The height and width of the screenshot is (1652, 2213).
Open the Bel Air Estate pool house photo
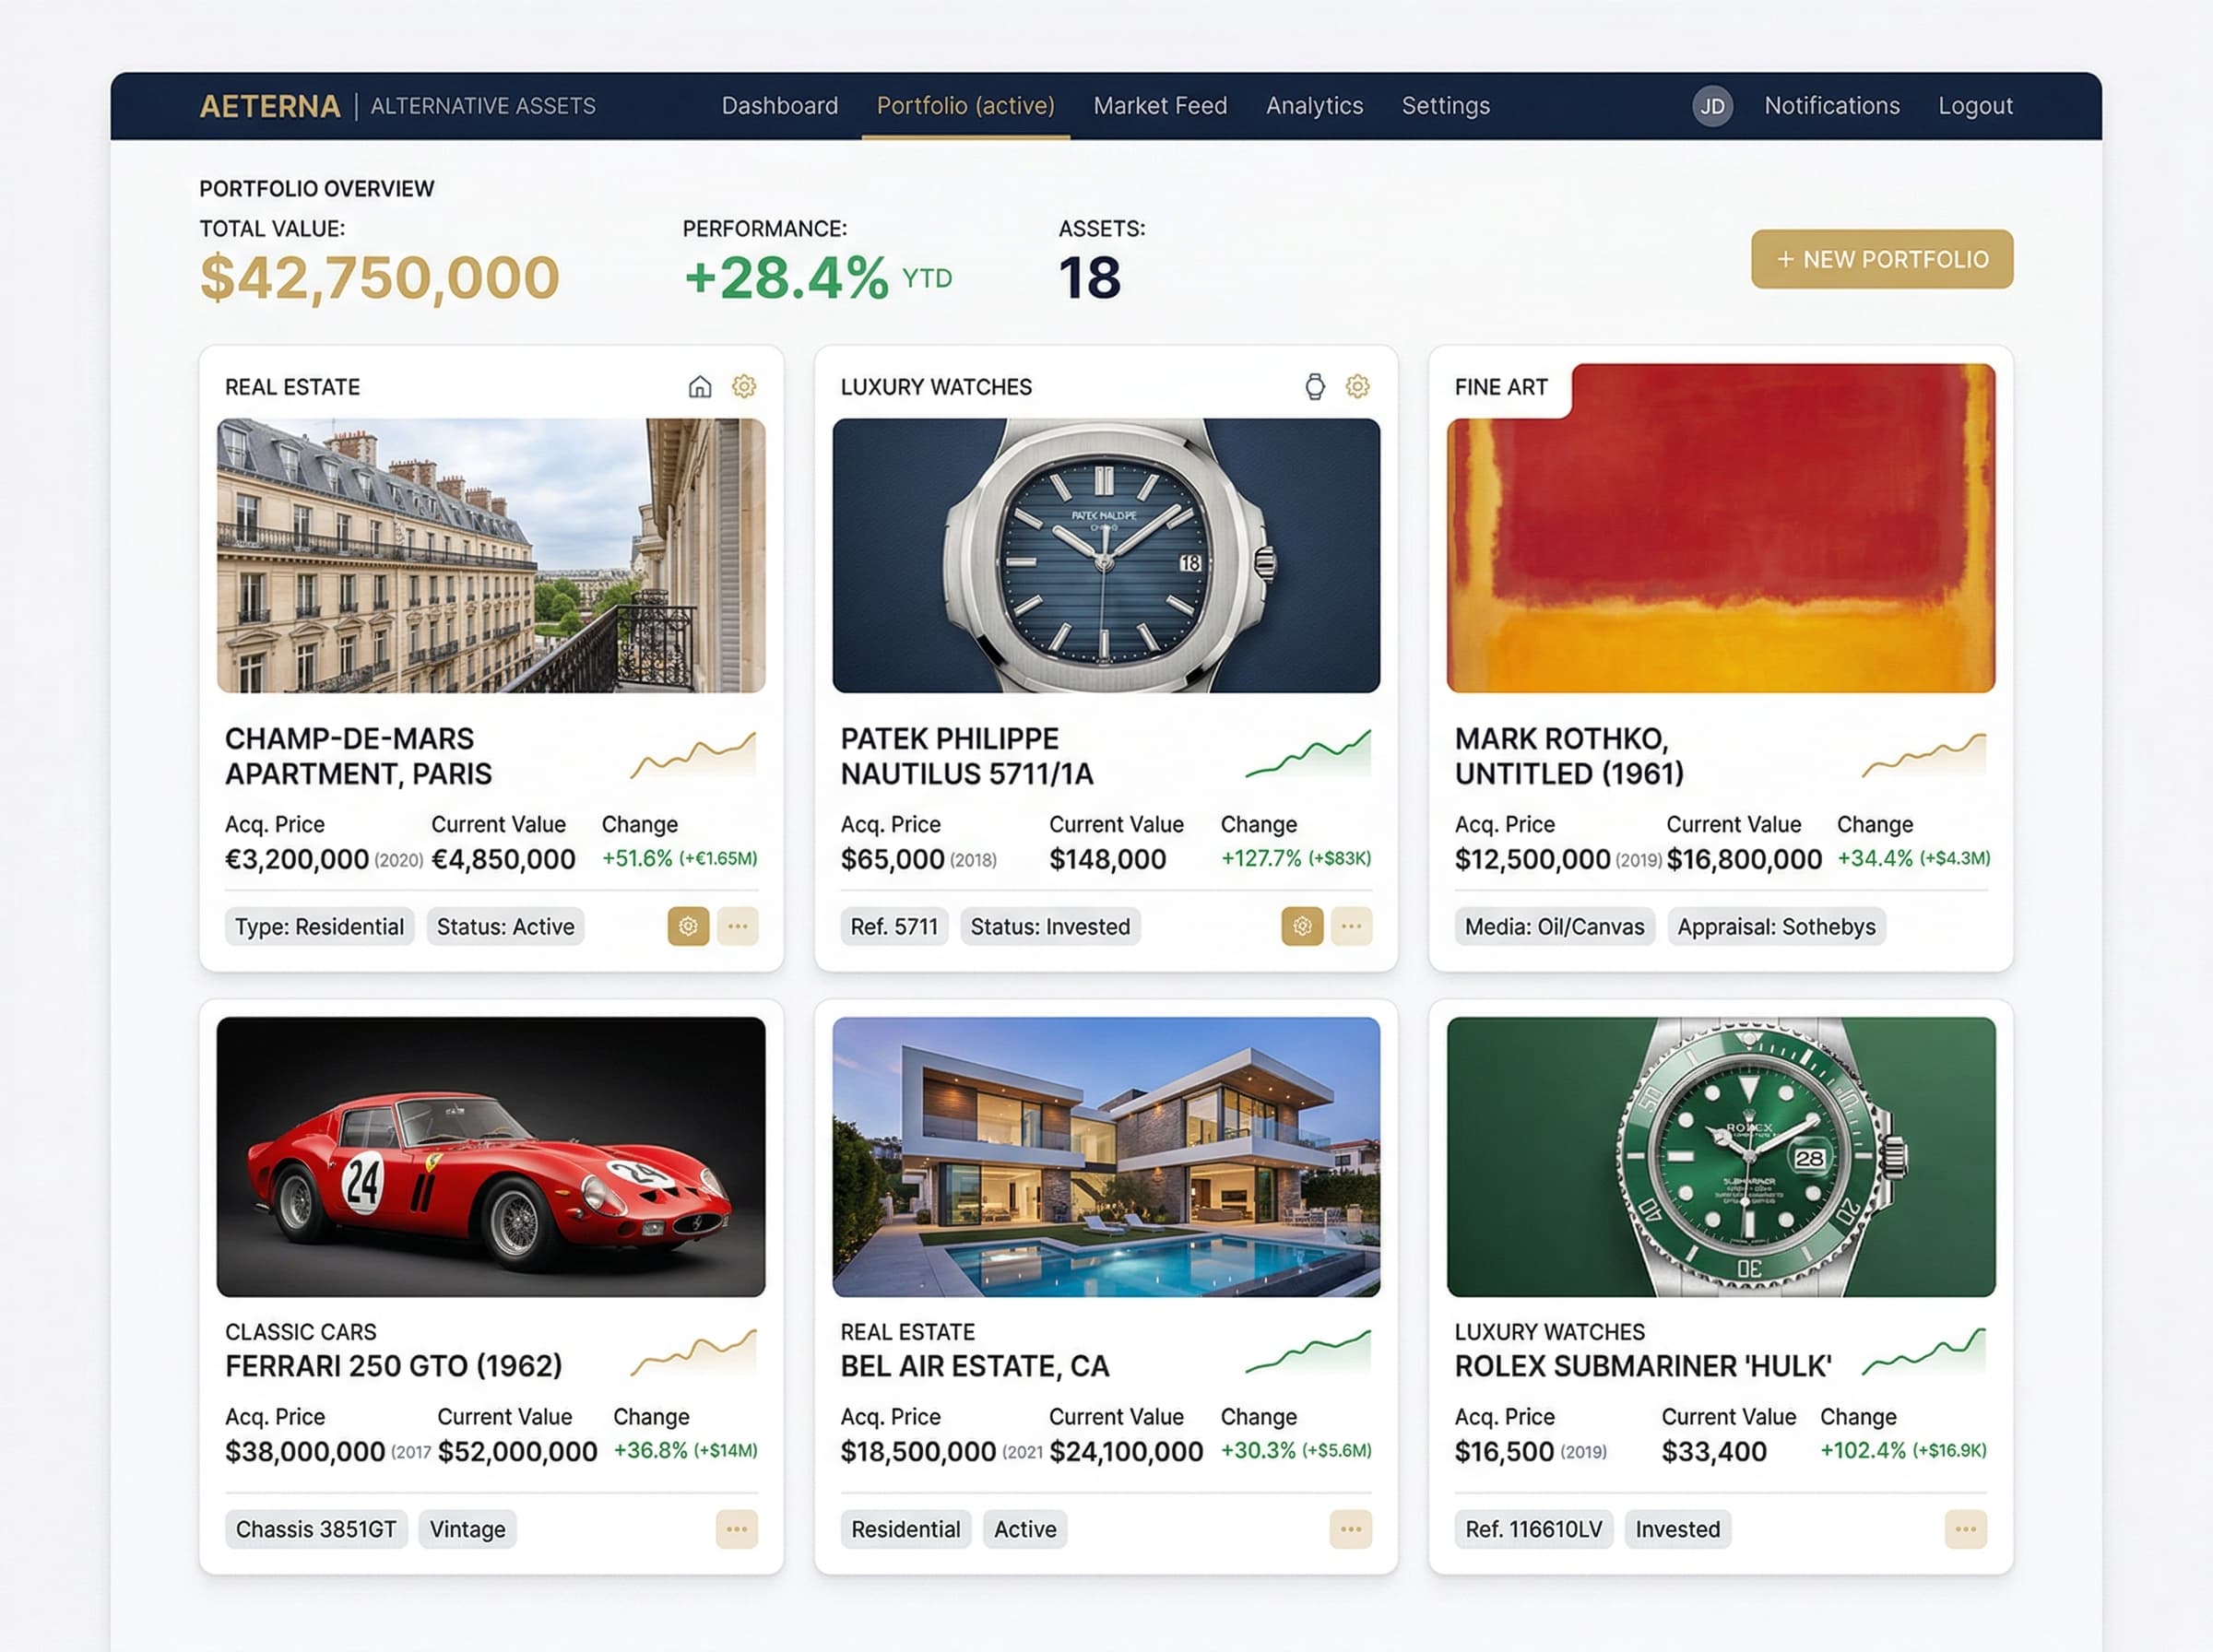tap(1106, 1157)
